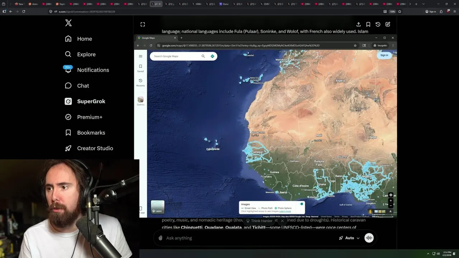Toggle the Images layer switch
459x258 pixels.
click(x=301, y=204)
